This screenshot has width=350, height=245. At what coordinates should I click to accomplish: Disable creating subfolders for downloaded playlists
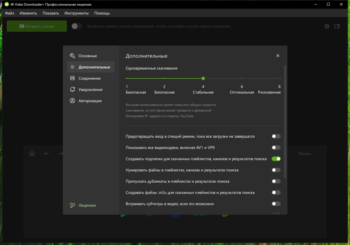tap(276, 159)
